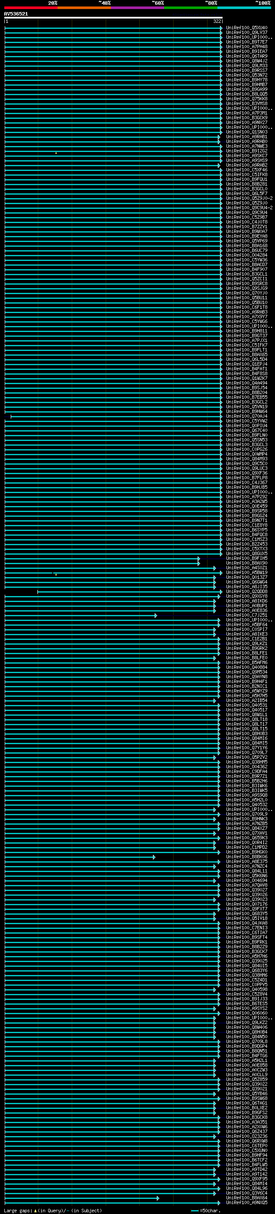275x1214 pixels.
Task: Select label UniRef100_Q709L8
Action: (247, 1041)
